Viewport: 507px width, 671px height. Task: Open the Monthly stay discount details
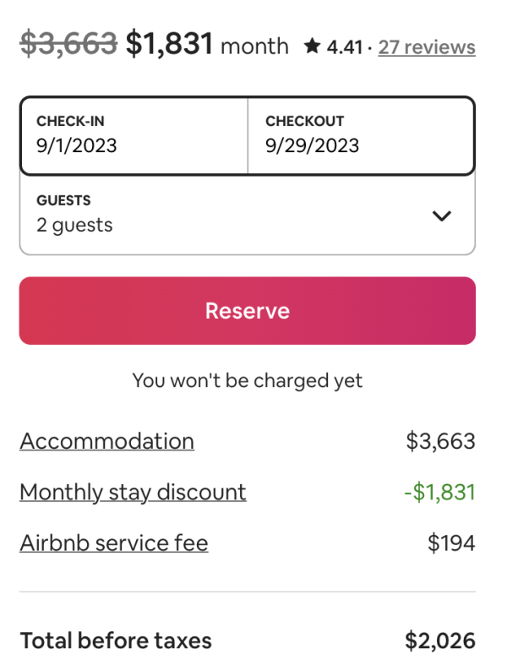tap(133, 492)
